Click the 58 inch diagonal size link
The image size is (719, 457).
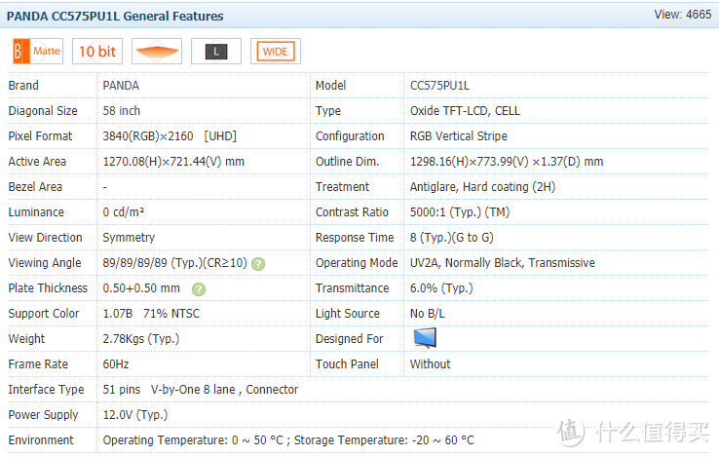coord(122,111)
